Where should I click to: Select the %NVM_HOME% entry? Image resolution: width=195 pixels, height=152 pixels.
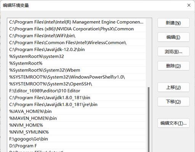[x=76, y=125]
